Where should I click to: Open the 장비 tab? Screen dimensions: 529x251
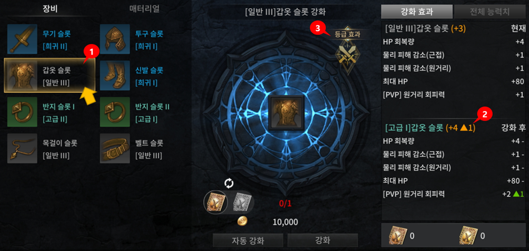(51, 9)
